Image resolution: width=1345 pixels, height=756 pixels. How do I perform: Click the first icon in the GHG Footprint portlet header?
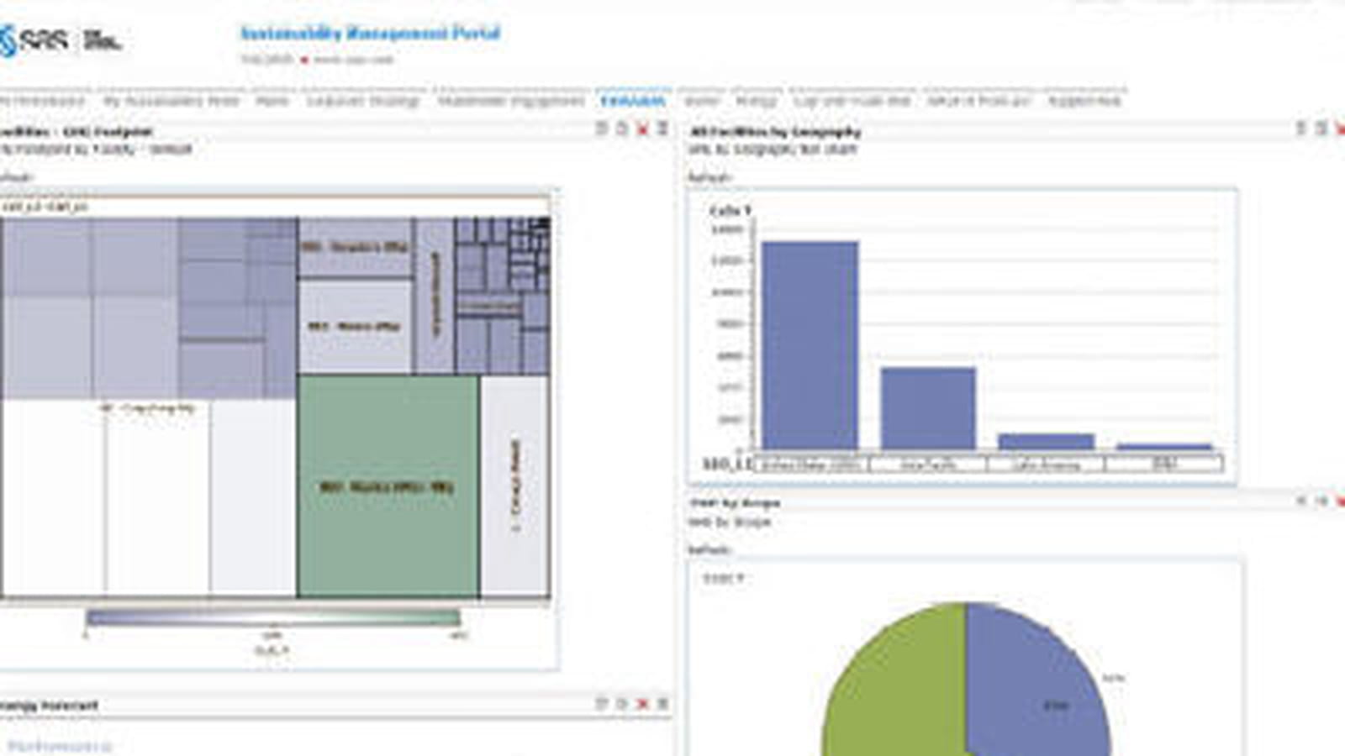pos(602,129)
